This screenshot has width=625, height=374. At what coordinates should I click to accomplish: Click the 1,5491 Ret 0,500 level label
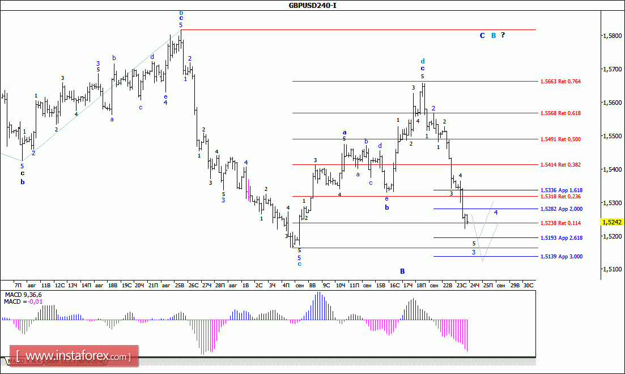click(560, 139)
